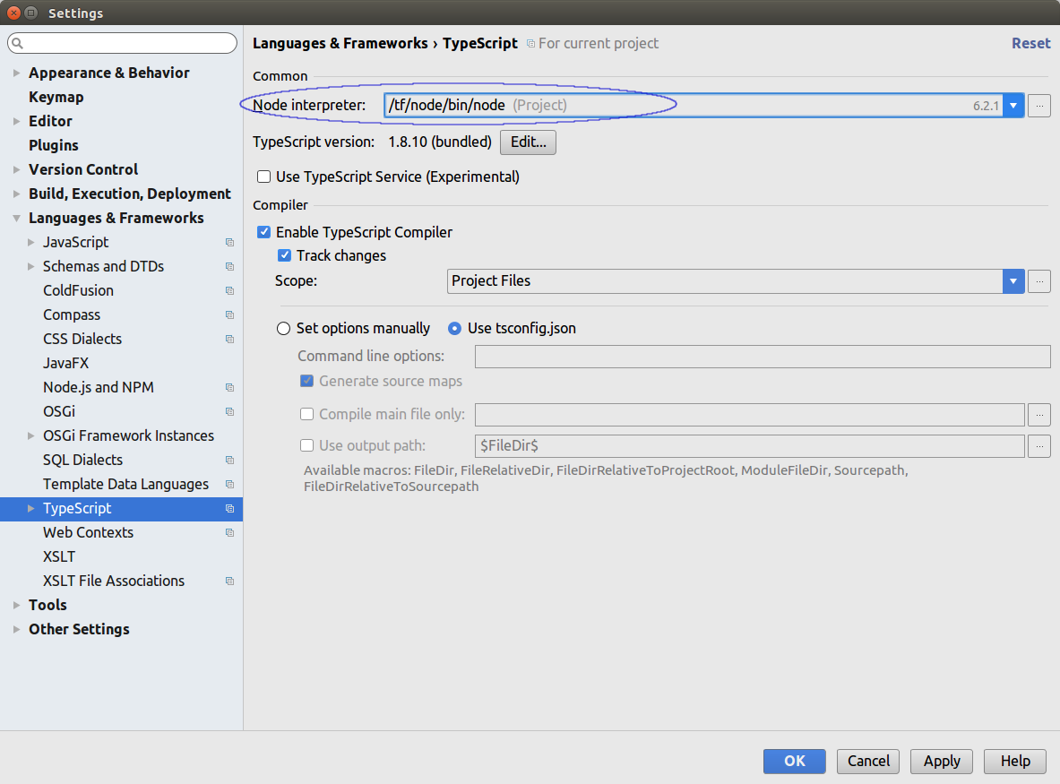The image size is (1060, 784).
Task: Expand the Appearance & Behavior tree section
Action: coord(17,73)
